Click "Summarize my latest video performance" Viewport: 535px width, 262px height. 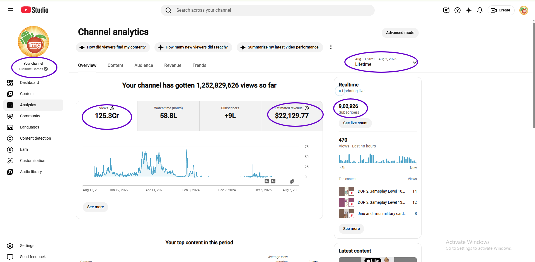point(280,47)
